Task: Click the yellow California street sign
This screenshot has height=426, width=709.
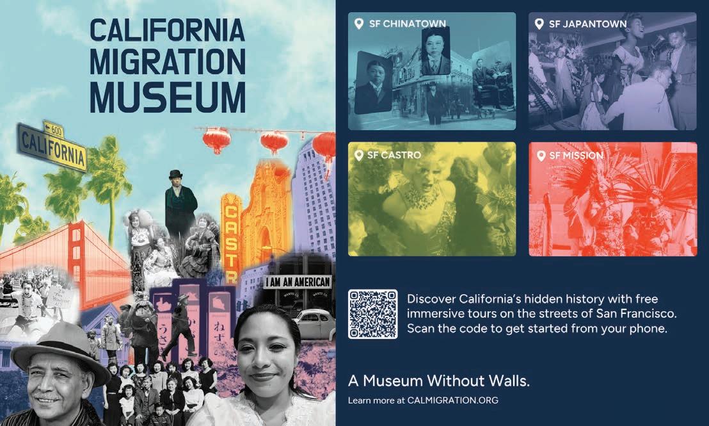Action: coord(52,147)
